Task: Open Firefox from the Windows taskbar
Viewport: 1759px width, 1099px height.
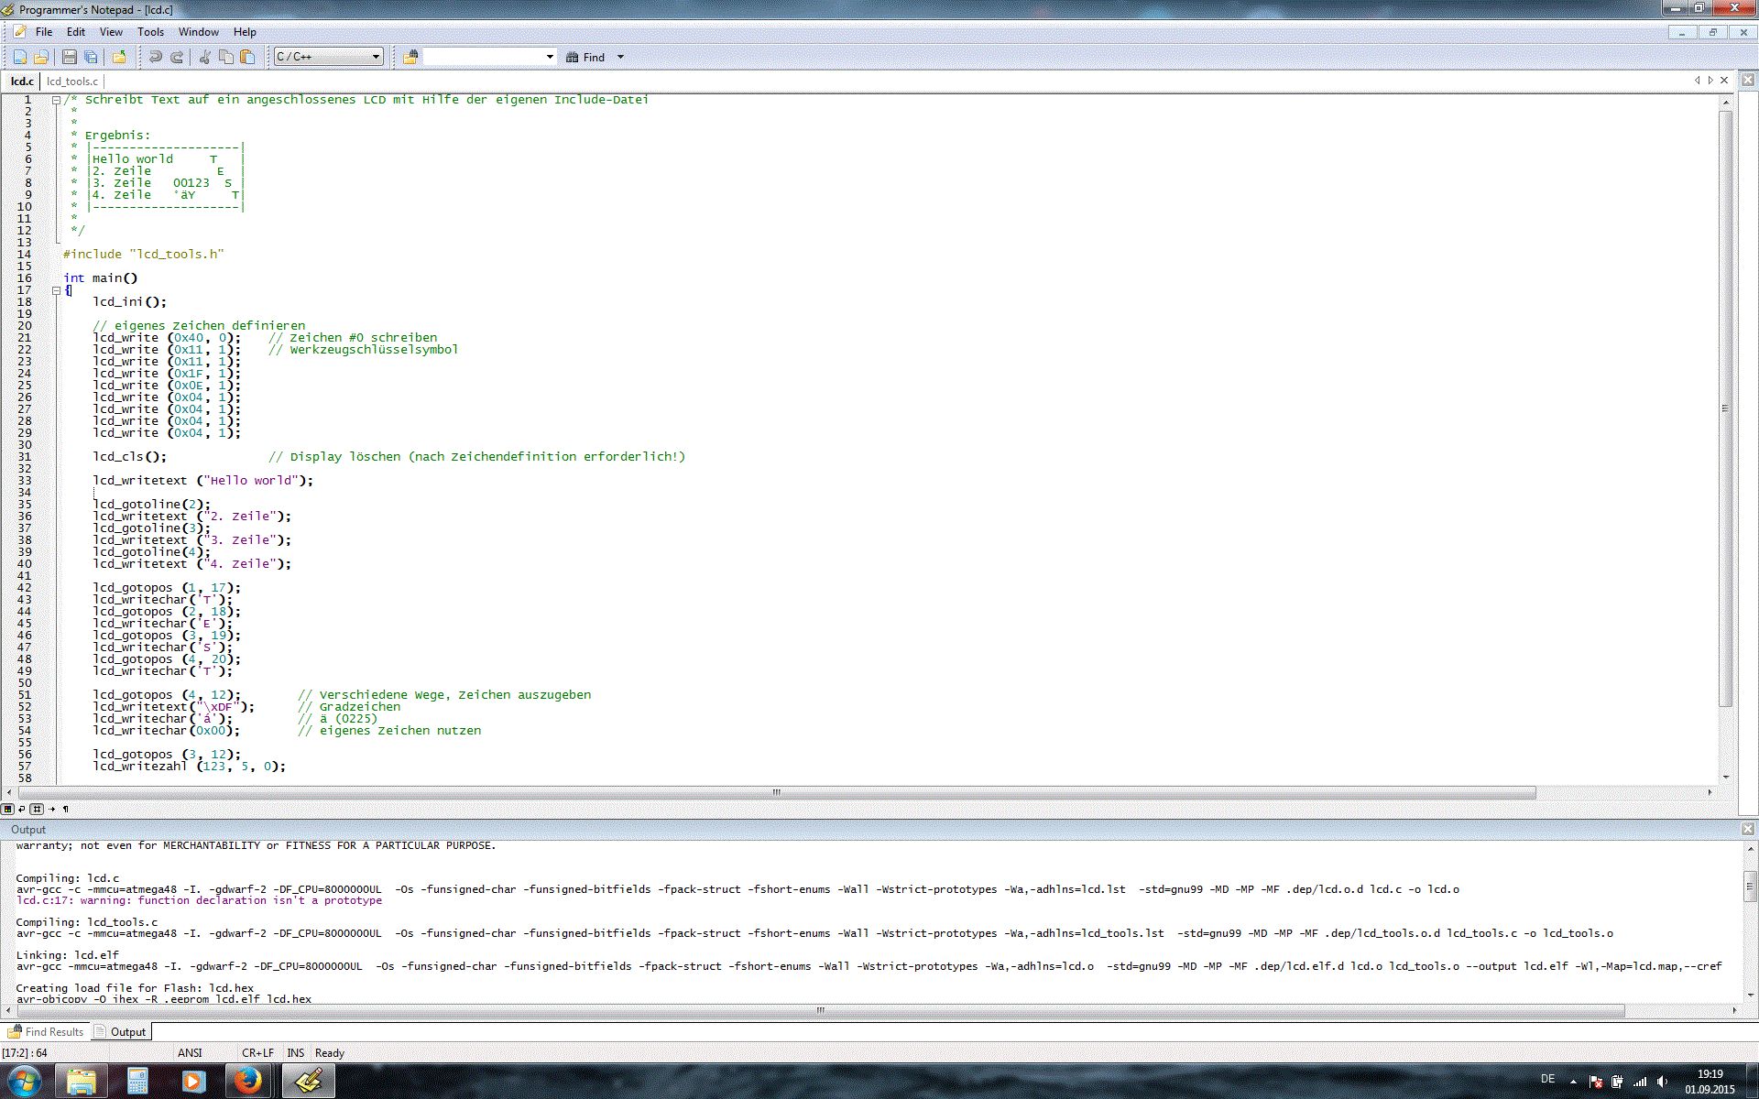Action: tap(246, 1081)
